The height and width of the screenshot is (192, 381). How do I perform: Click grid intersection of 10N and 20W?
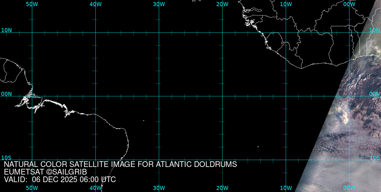pyautogui.click(x=222, y=32)
